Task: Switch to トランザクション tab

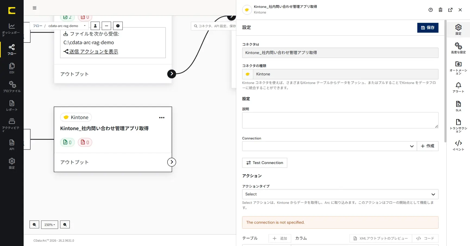Action: (x=458, y=126)
